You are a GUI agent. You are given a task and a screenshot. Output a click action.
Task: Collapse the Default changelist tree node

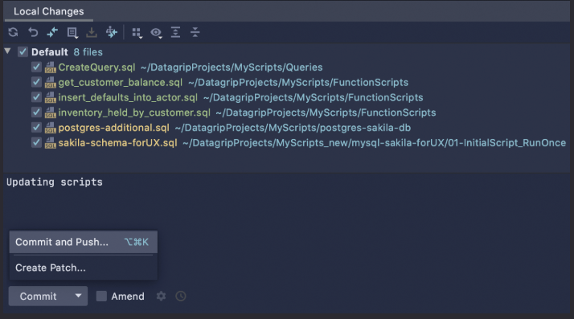[8, 51]
